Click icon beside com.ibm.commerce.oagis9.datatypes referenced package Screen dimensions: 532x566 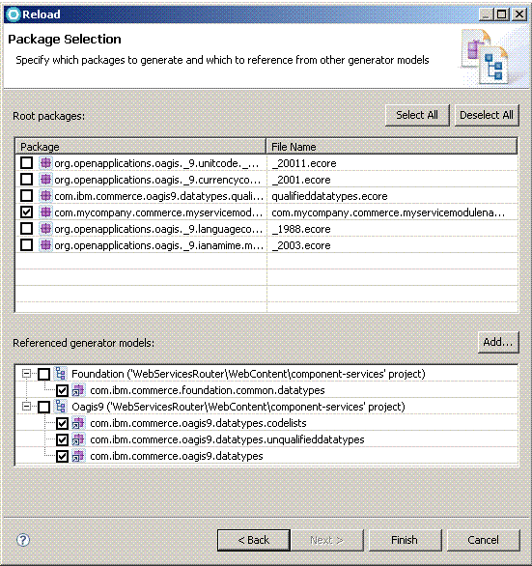(78, 456)
